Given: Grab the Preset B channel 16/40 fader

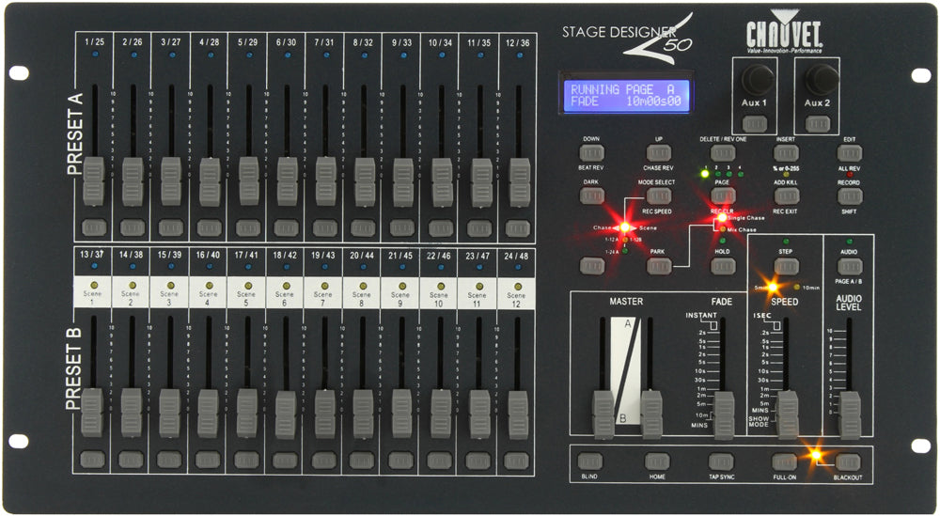Looking at the screenshot, I should pos(208,413).
